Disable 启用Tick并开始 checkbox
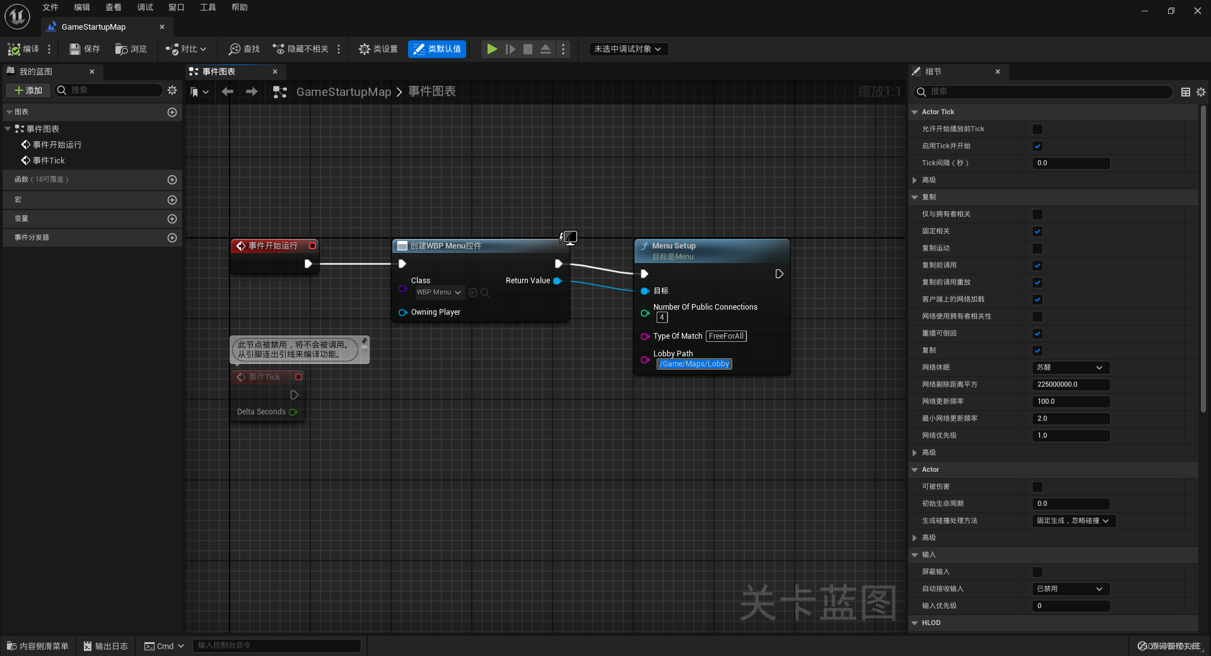The height and width of the screenshot is (656, 1211). tap(1038, 146)
